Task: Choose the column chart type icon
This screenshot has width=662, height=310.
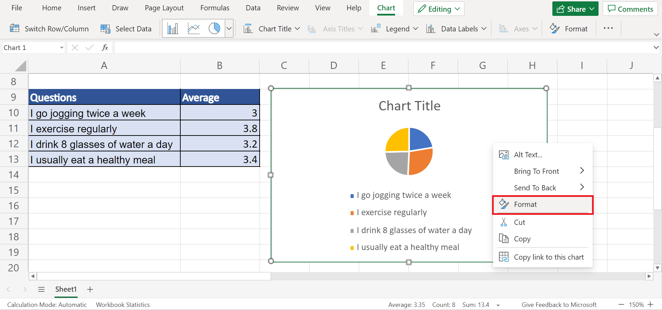Action: pos(173,29)
